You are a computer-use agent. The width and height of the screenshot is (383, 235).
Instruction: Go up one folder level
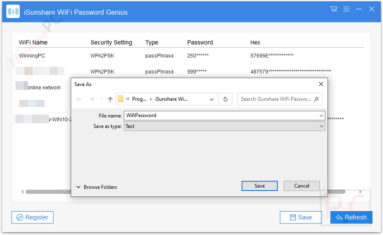[x=110, y=99]
